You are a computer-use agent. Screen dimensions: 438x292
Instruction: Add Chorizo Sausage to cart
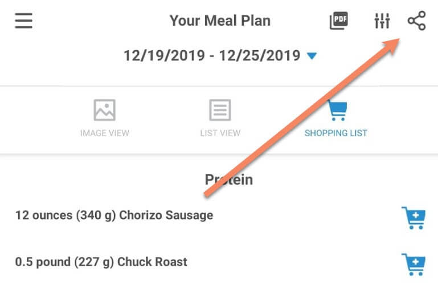[414, 218]
